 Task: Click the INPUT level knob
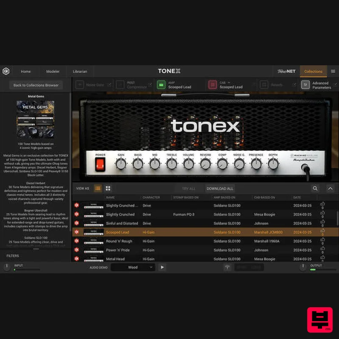point(7,267)
